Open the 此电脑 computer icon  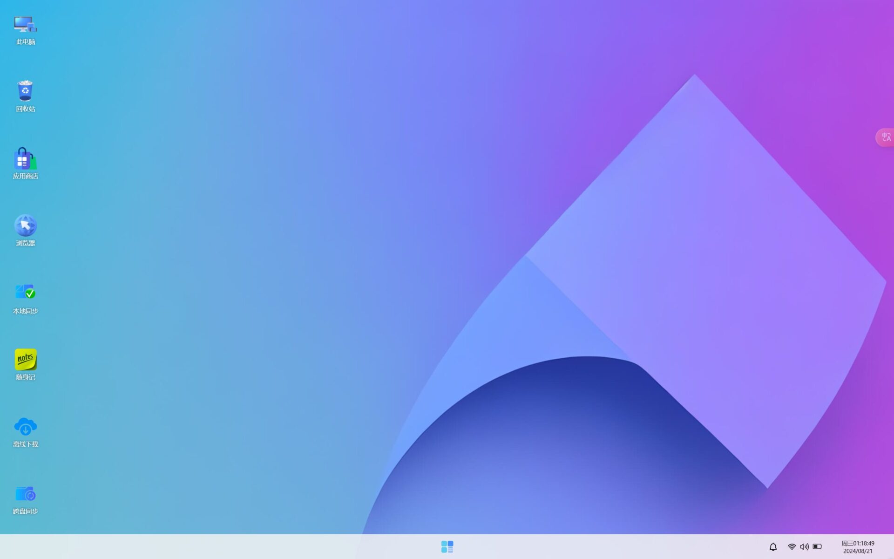[x=25, y=24]
